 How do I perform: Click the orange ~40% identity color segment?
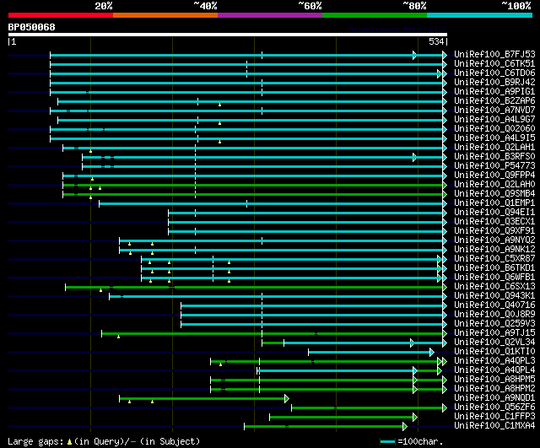pyautogui.click(x=165, y=15)
